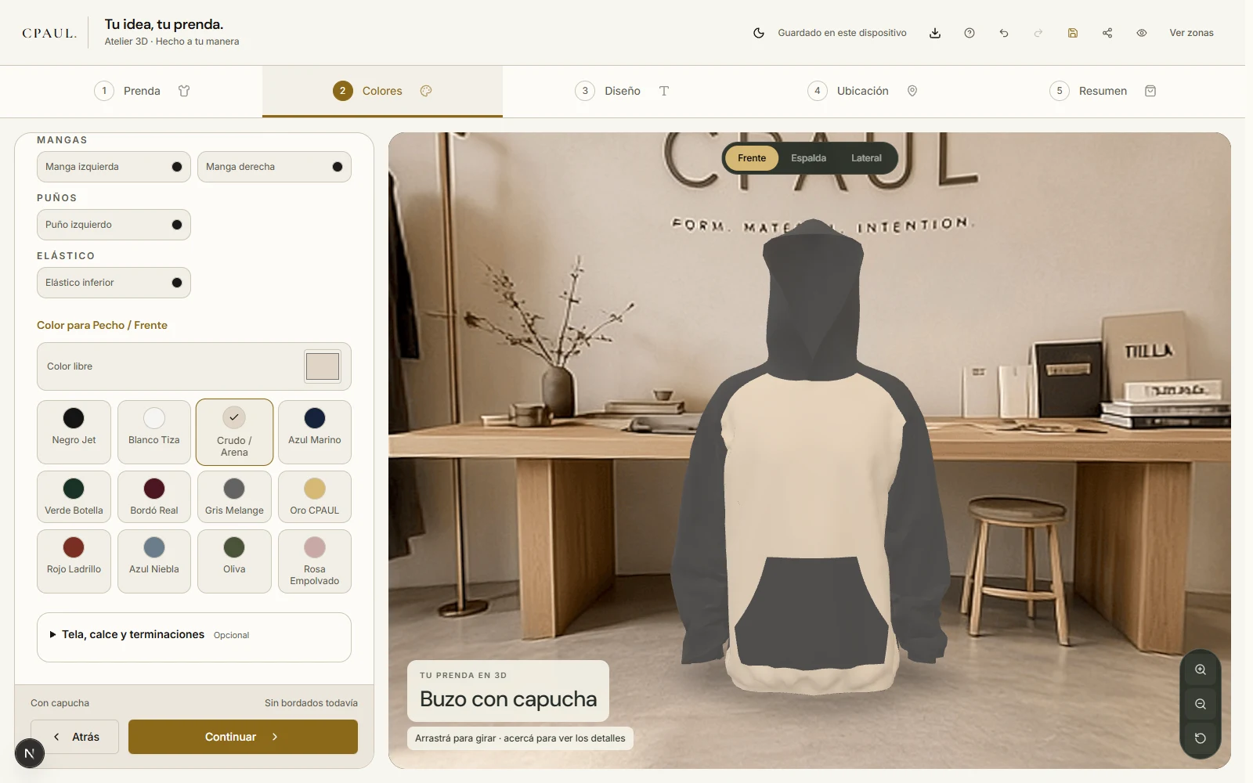Screen dimensions: 1253x783
Task: Switch preview to Lateral view
Action: (866, 158)
